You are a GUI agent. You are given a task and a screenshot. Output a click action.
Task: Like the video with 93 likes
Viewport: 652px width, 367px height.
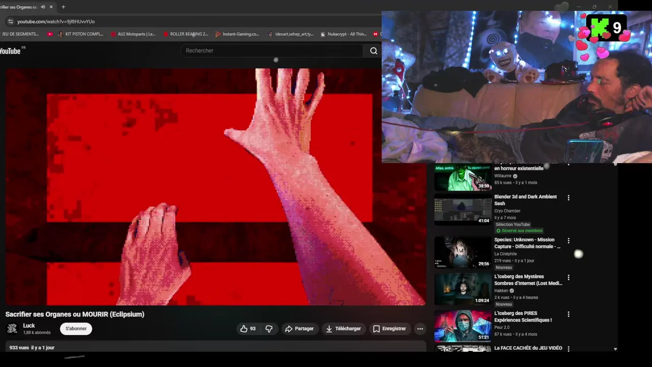tap(248, 329)
